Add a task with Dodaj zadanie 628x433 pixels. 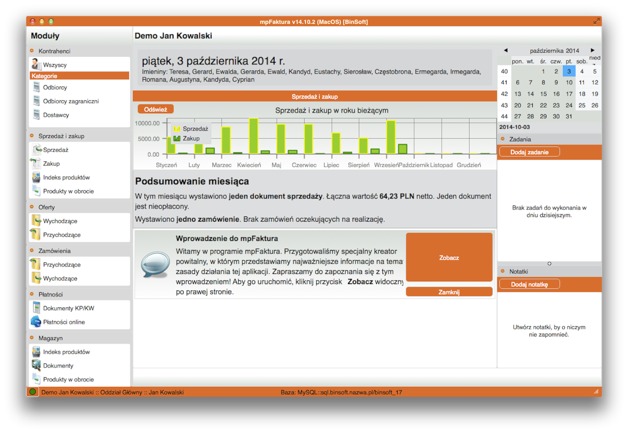pos(530,152)
